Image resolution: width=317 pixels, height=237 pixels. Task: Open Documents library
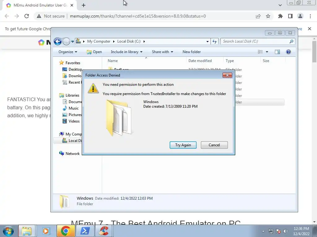[72, 102]
